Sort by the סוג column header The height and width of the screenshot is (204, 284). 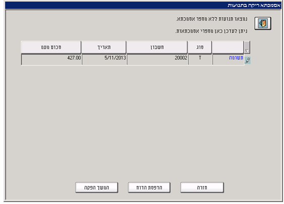200,47
